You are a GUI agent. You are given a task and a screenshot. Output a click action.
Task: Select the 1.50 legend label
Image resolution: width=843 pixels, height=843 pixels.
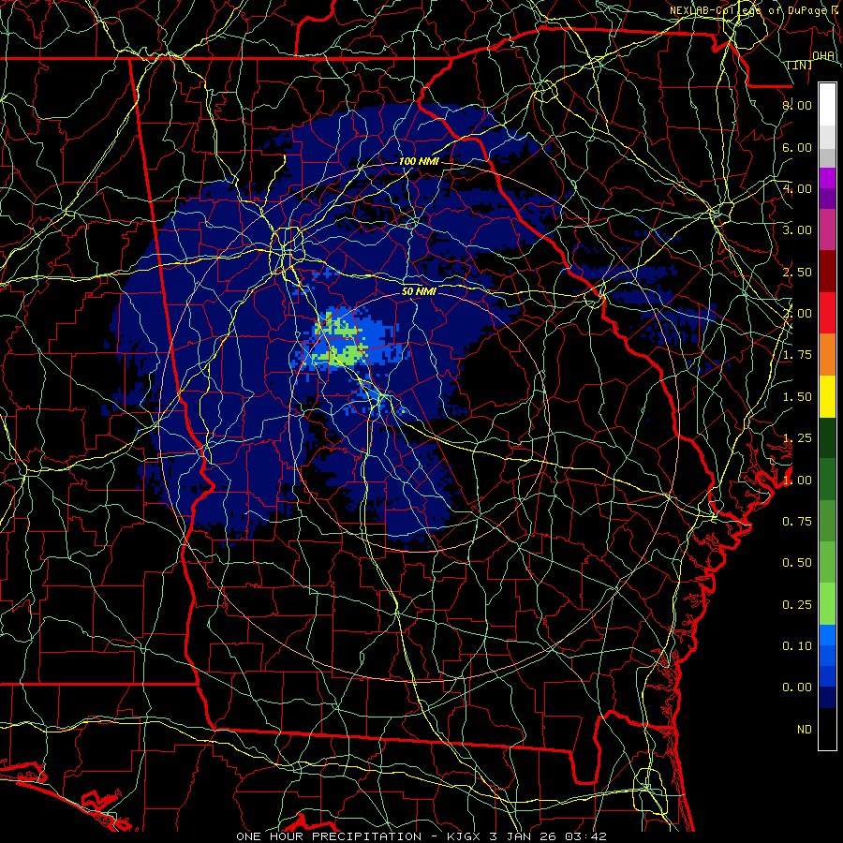pyautogui.click(x=797, y=397)
